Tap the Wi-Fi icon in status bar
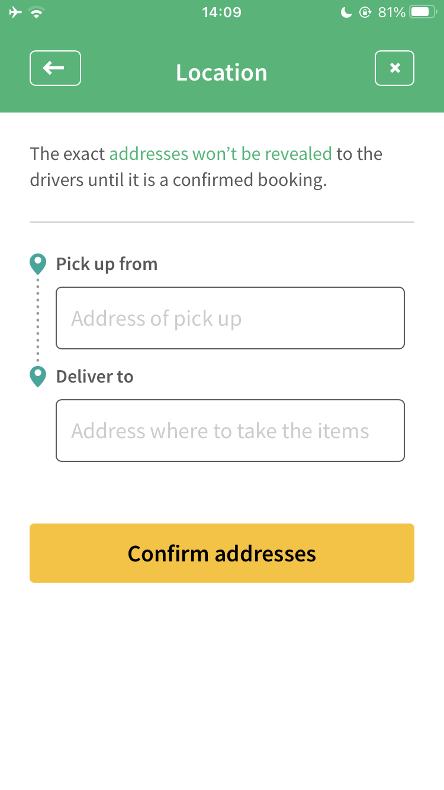444x790 pixels. point(37,12)
